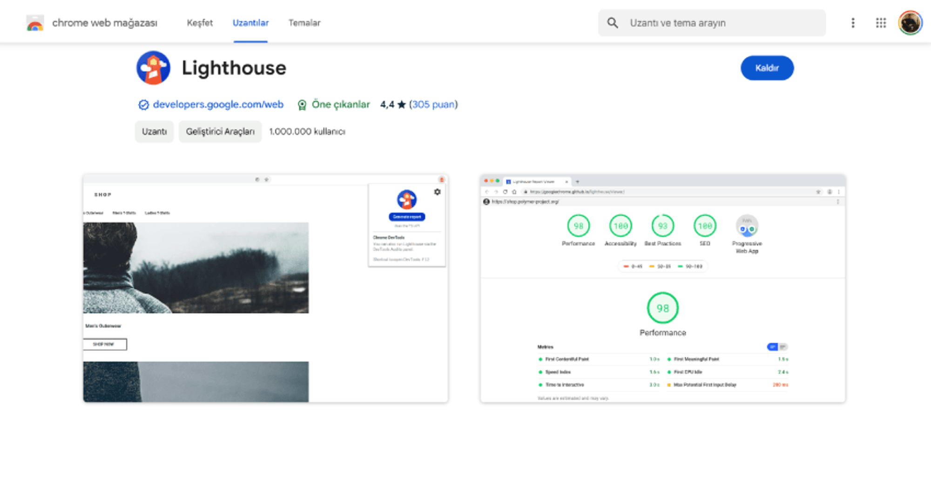Open the developers.google.com/web link
Viewport: 931px width, 483px height.
[x=218, y=104]
